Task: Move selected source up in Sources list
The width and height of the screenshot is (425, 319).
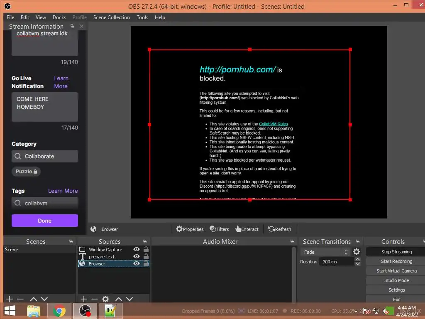Action: (x=119, y=299)
